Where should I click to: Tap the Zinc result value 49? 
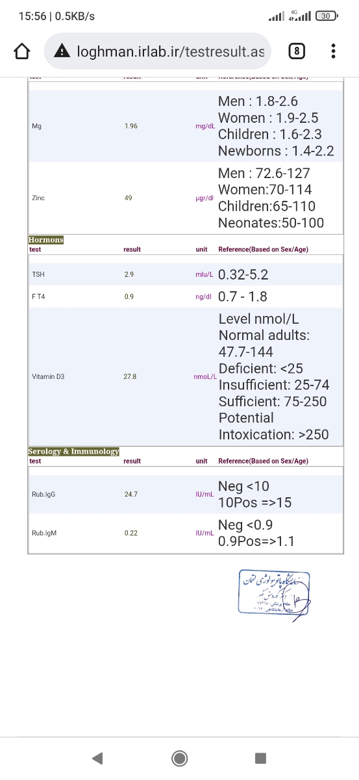coord(128,198)
